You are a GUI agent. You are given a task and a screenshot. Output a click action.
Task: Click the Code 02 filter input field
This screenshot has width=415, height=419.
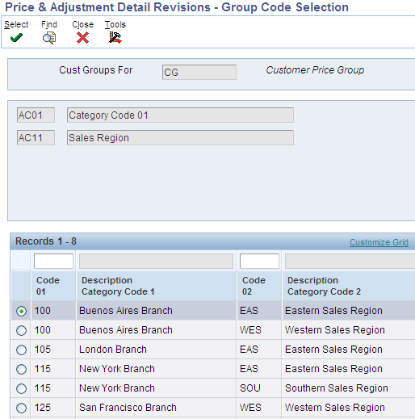click(x=259, y=261)
